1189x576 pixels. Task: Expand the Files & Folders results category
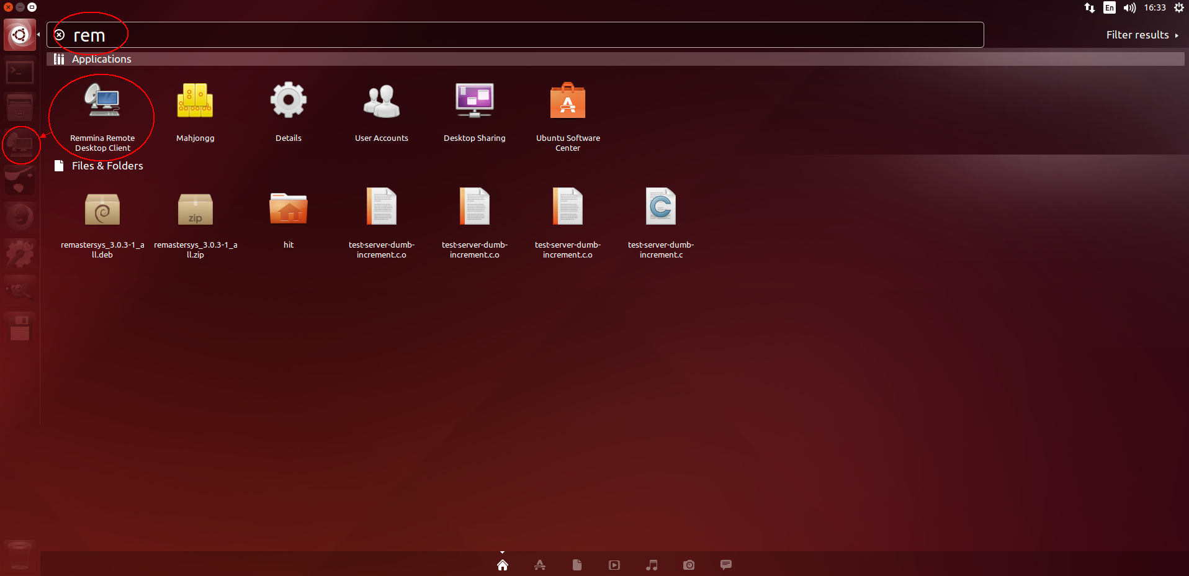107,166
